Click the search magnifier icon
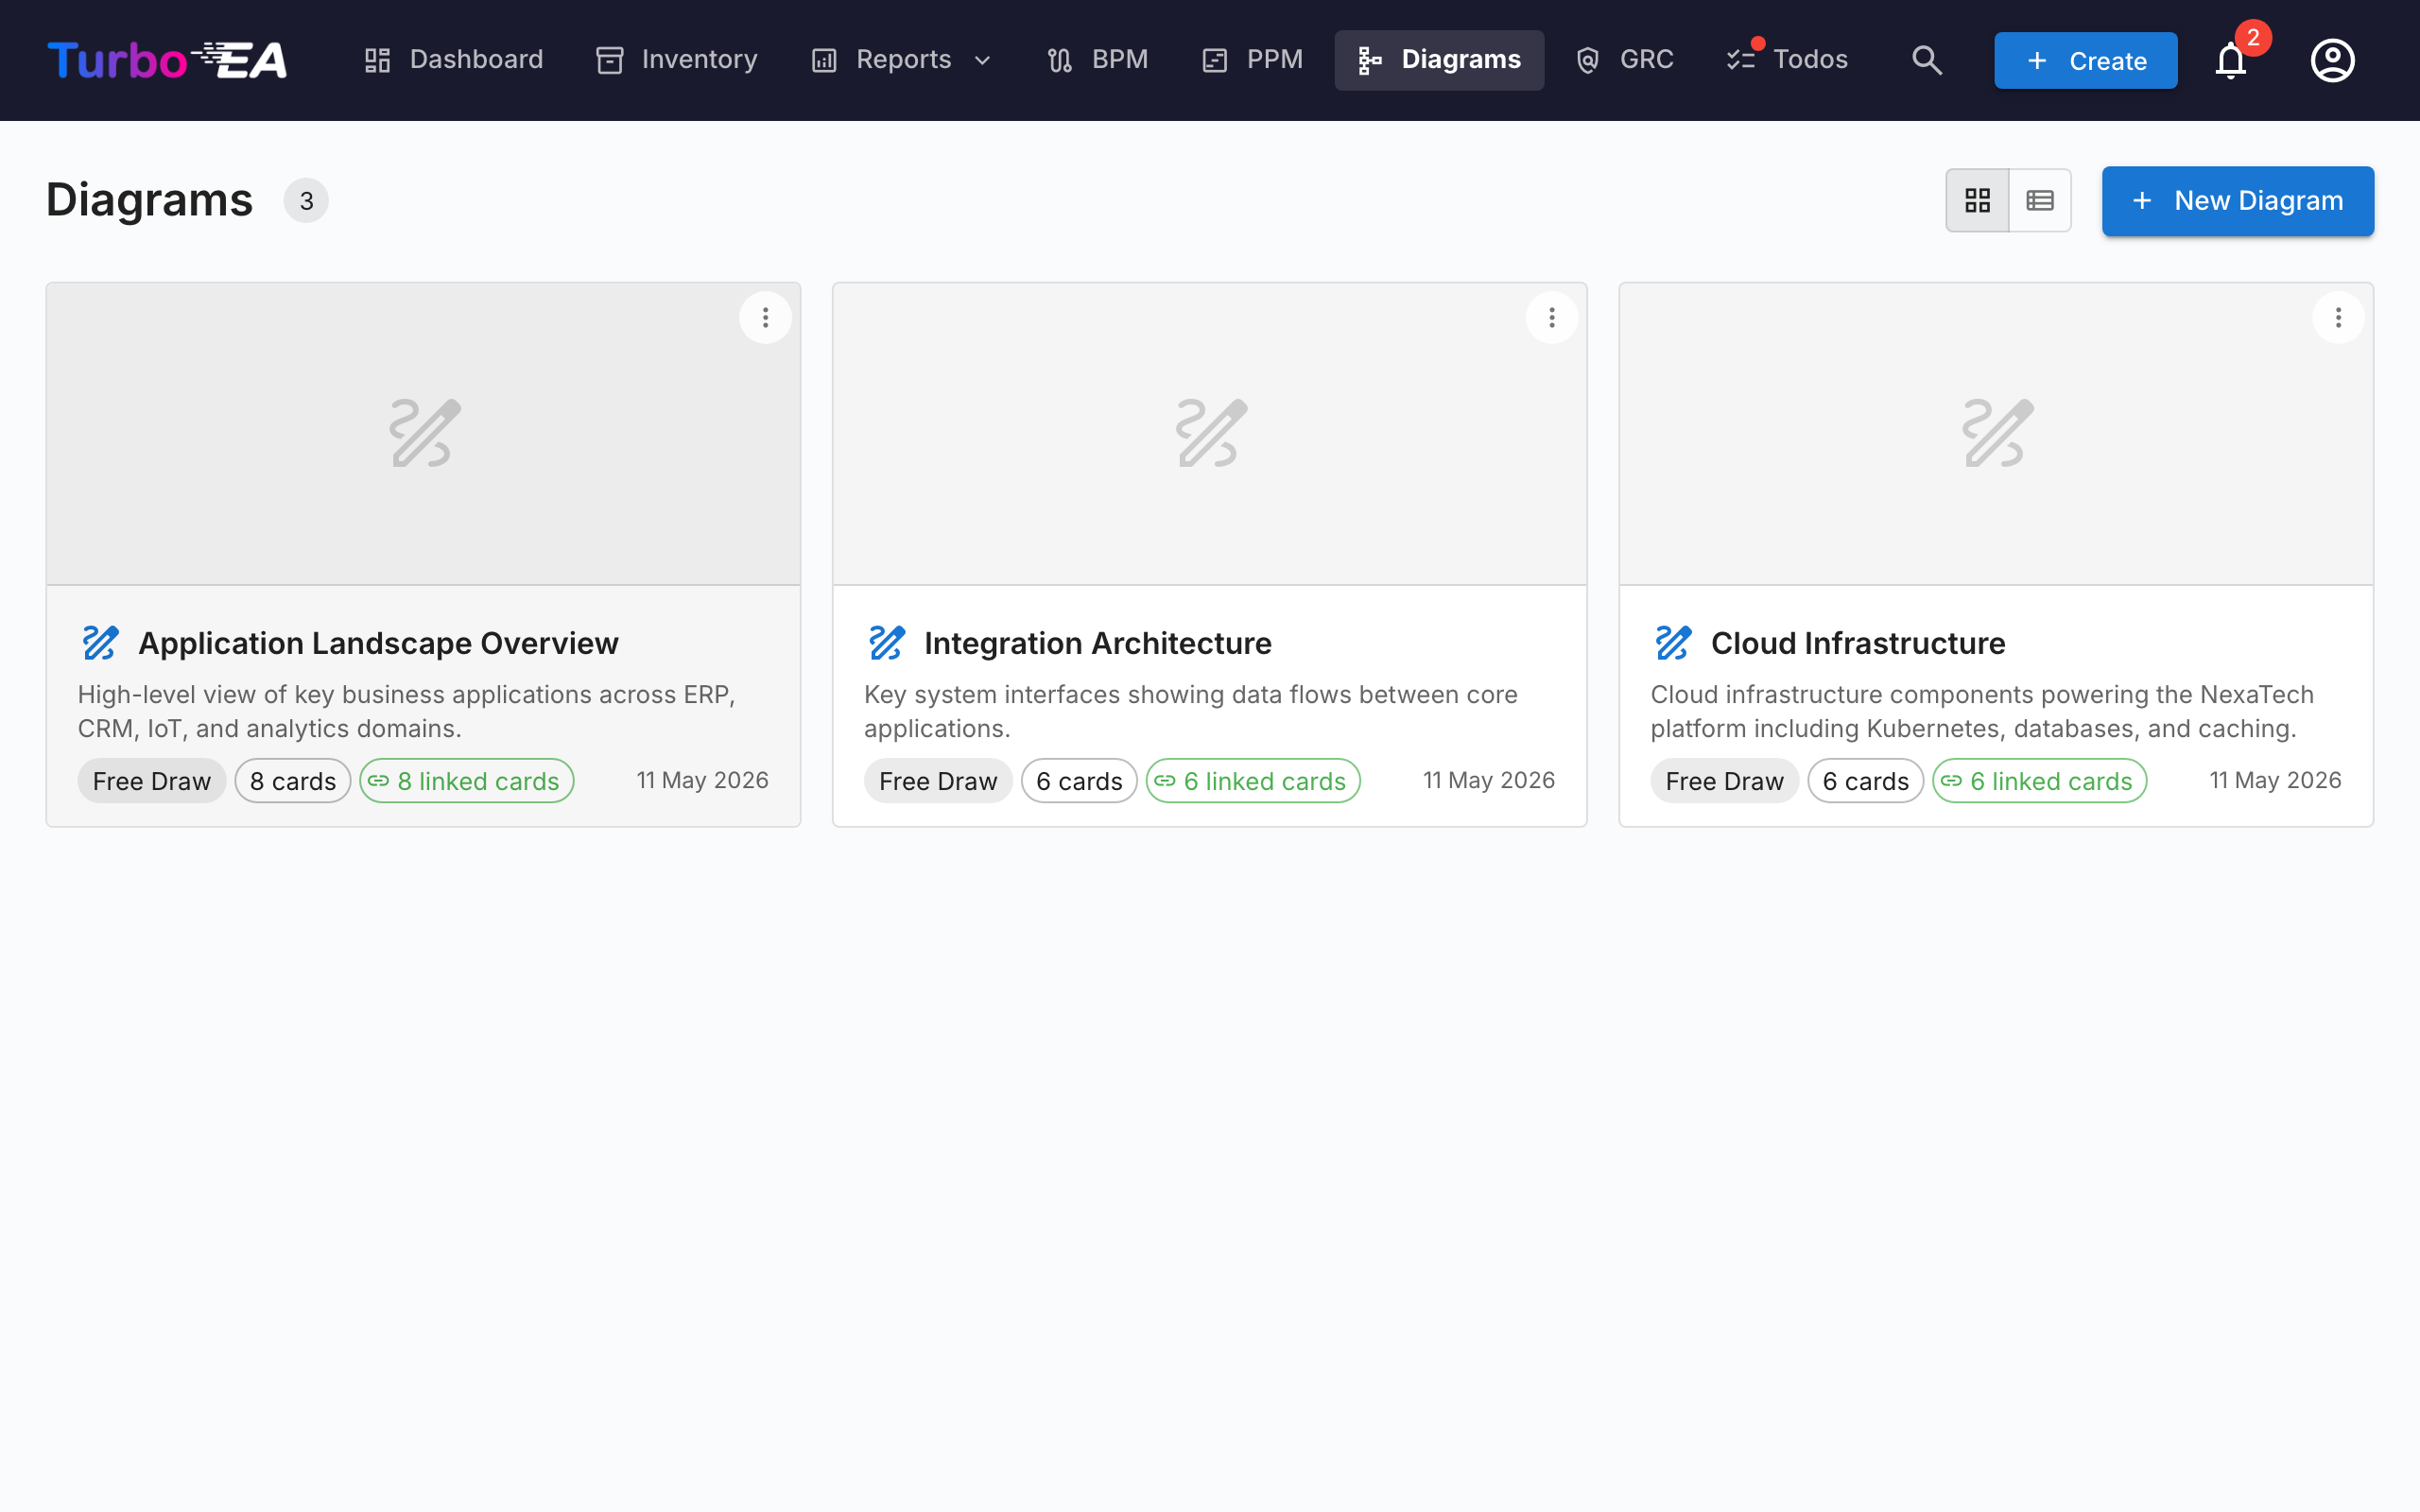 click(1926, 60)
